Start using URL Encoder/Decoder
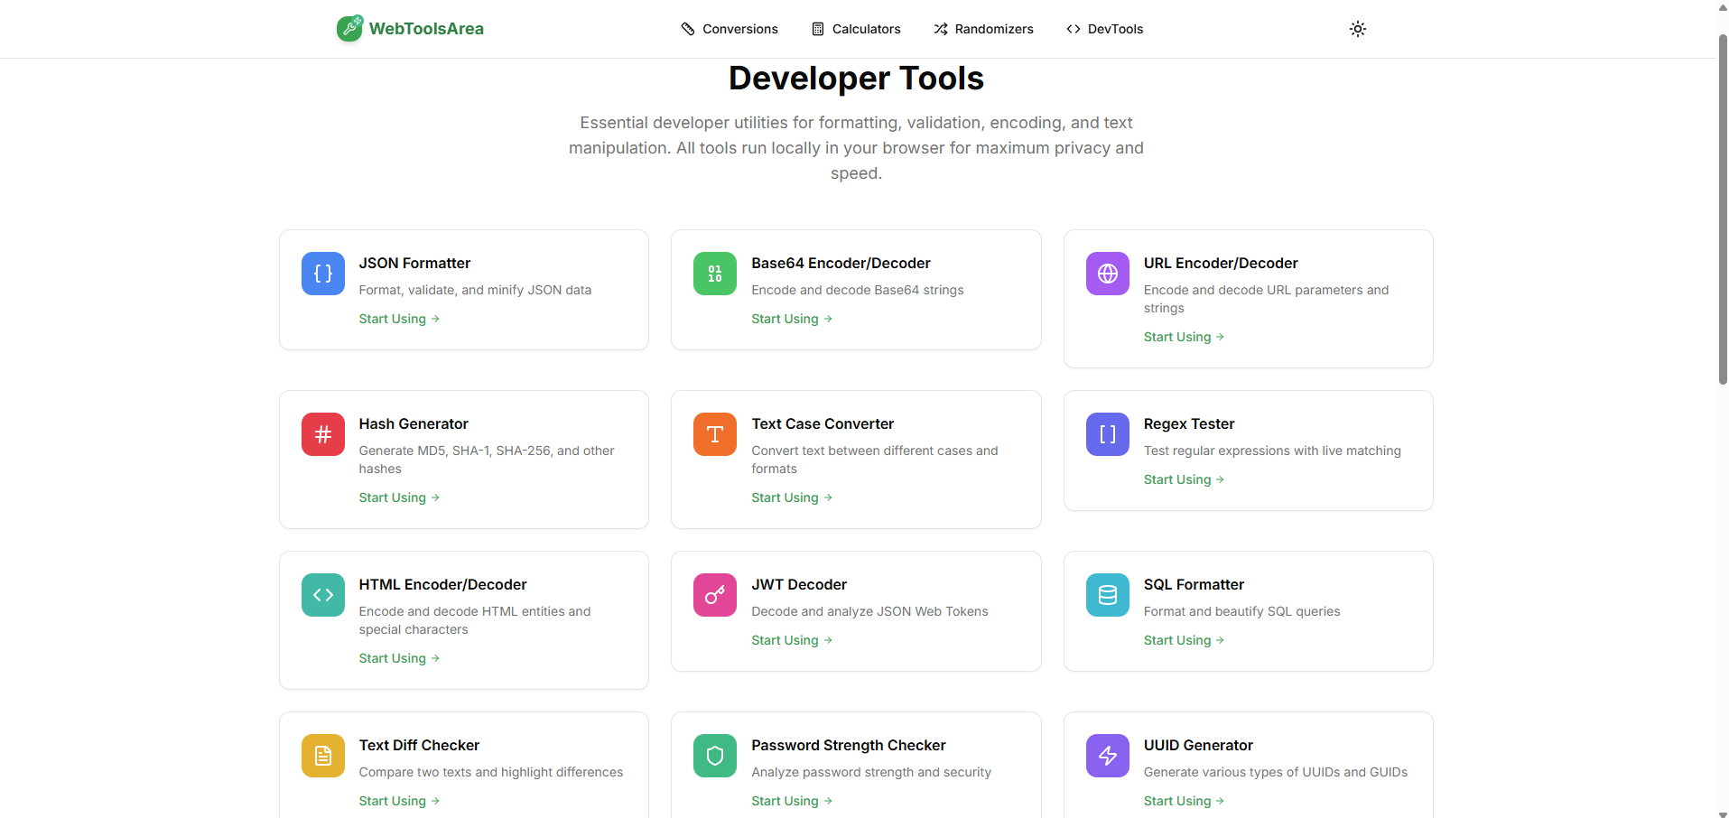Viewport: 1729px width, 818px height. [1184, 337]
